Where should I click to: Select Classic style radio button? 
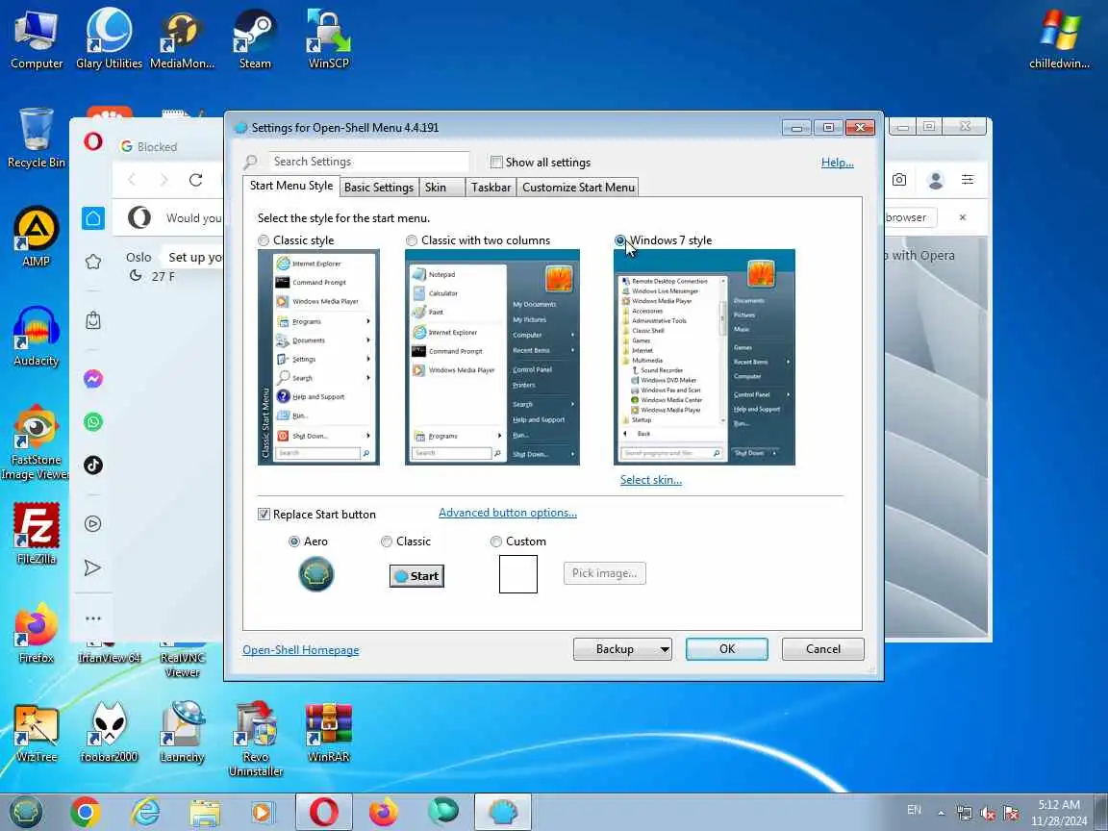(264, 240)
